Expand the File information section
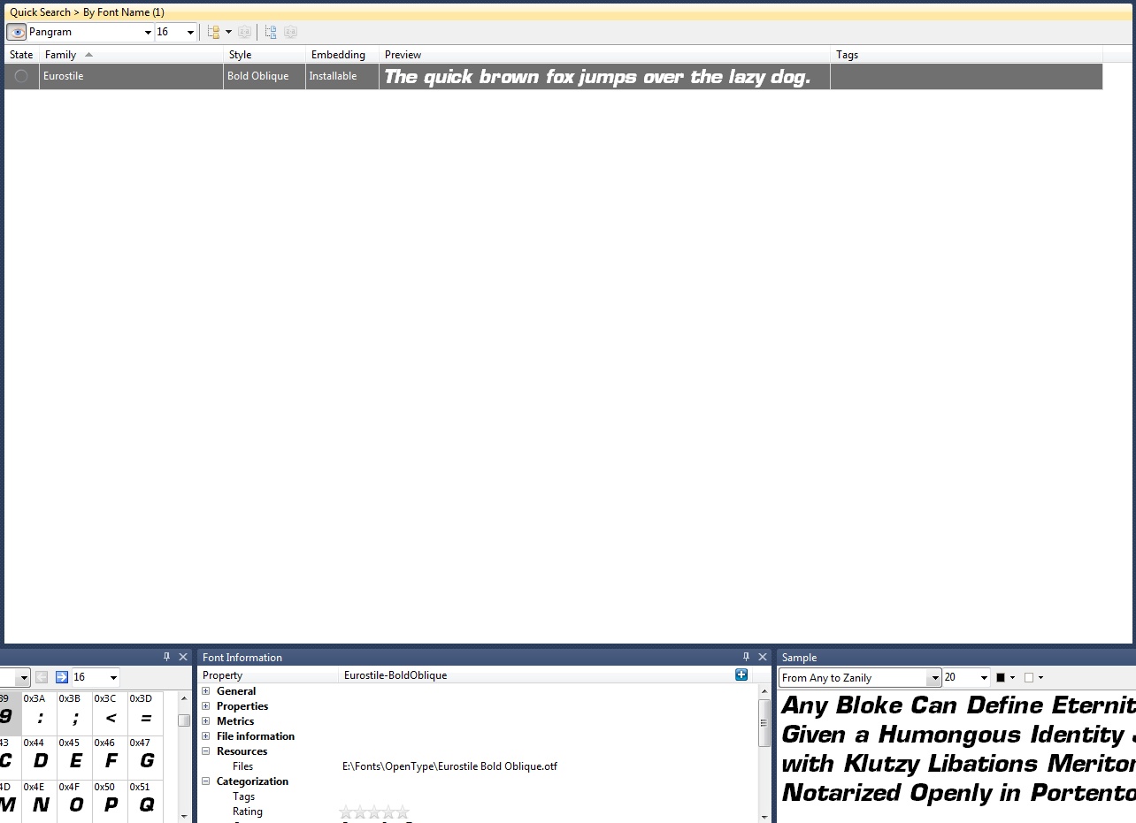This screenshot has height=823, width=1136. pos(206,736)
